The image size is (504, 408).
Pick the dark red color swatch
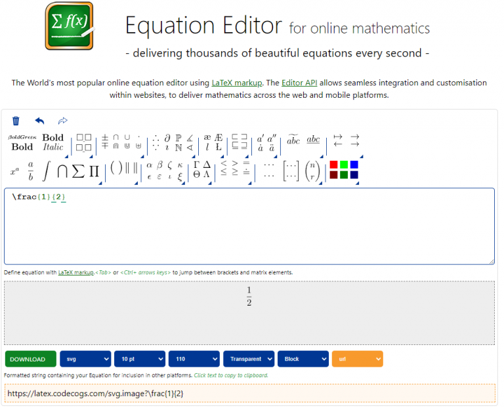coord(333,174)
